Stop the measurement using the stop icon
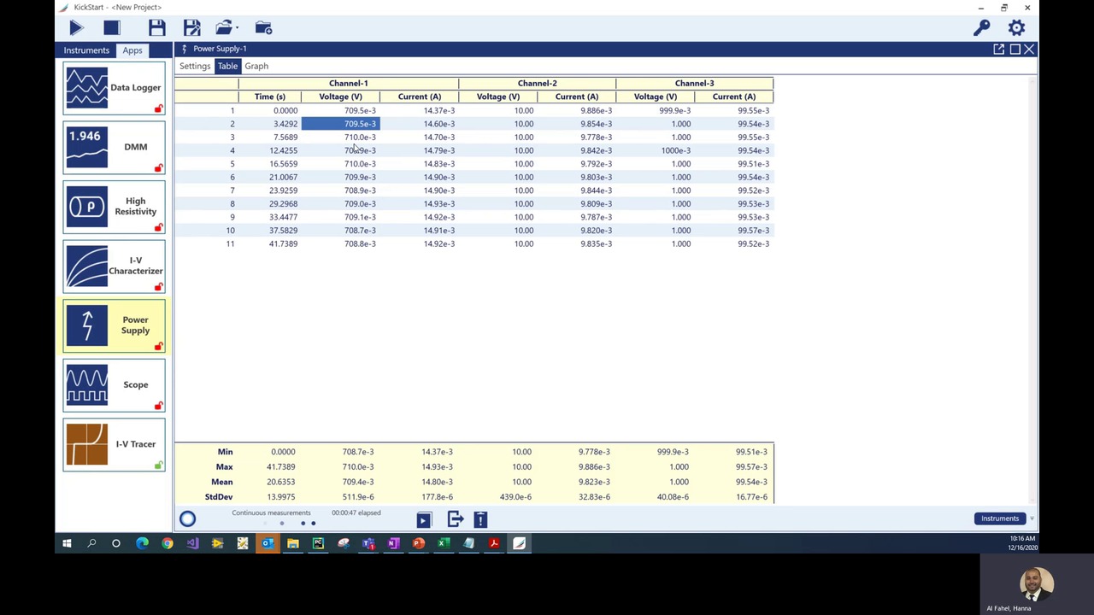Image resolution: width=1094 pixels, height=615 pixels. coord(111,27)
